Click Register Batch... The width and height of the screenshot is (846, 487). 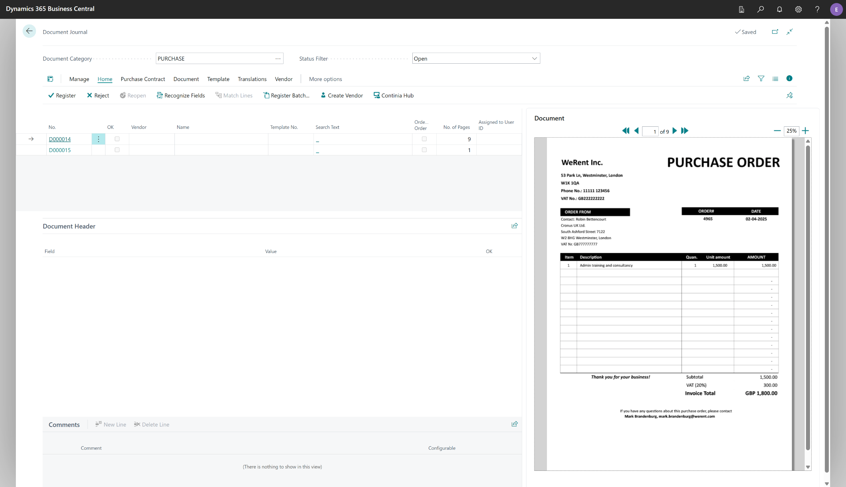tap(287, 95)
